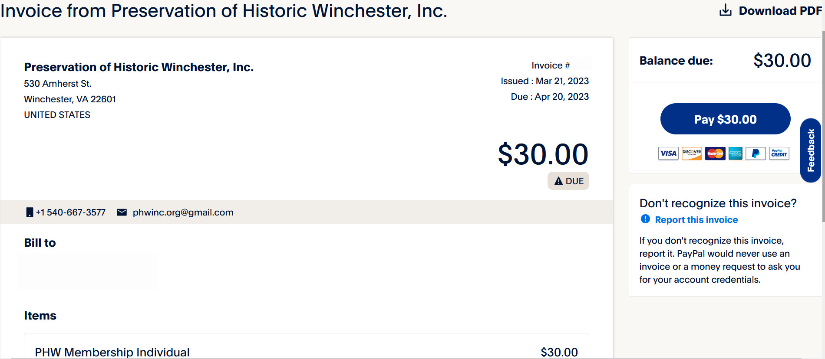The width and height of the screenshot is (825, 359).
Task: Click the envelope email icon
Action: (x=122, y=212)
